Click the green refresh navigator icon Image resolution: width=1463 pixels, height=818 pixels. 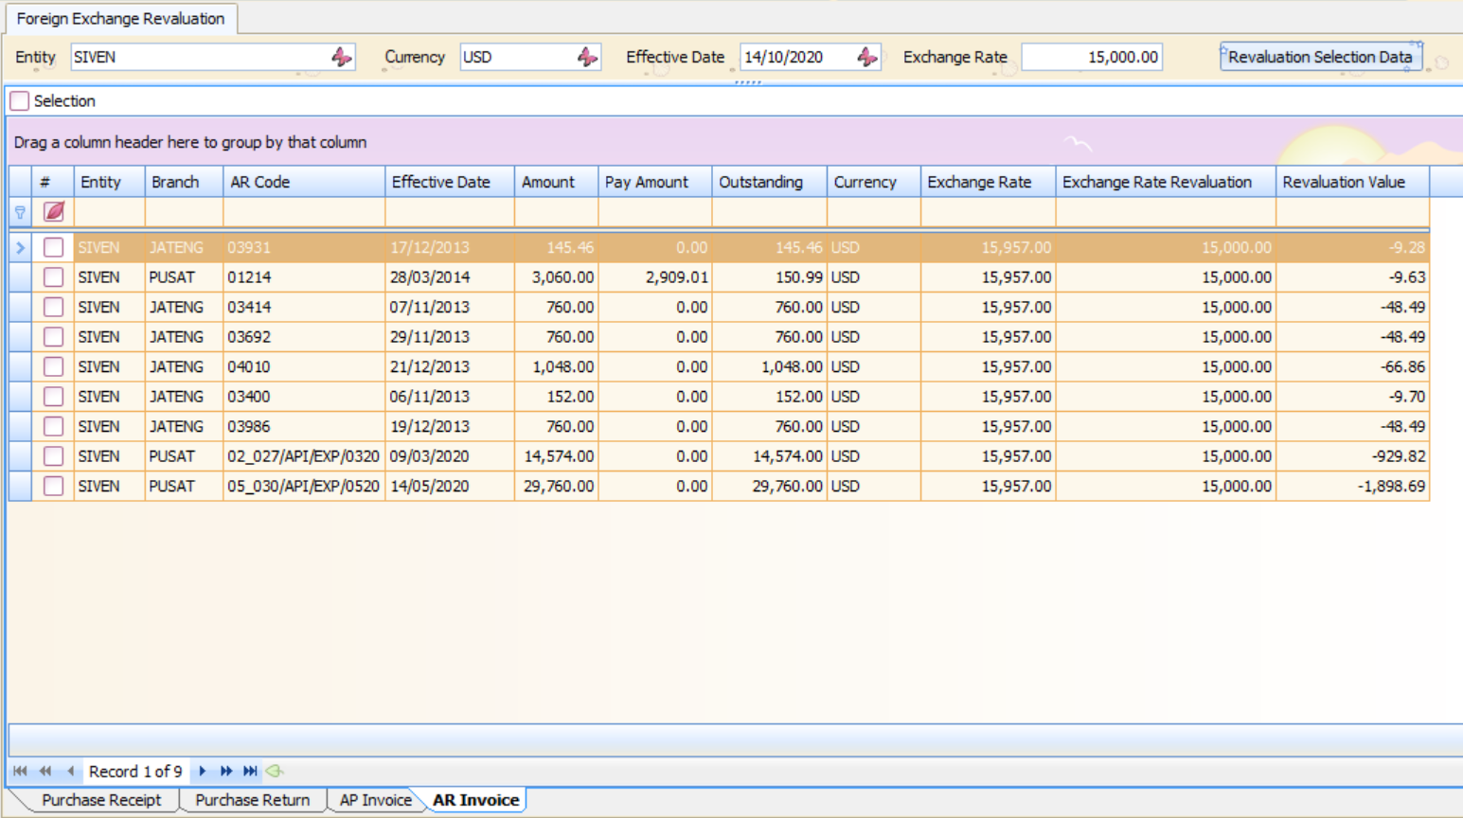pos(275,772)
